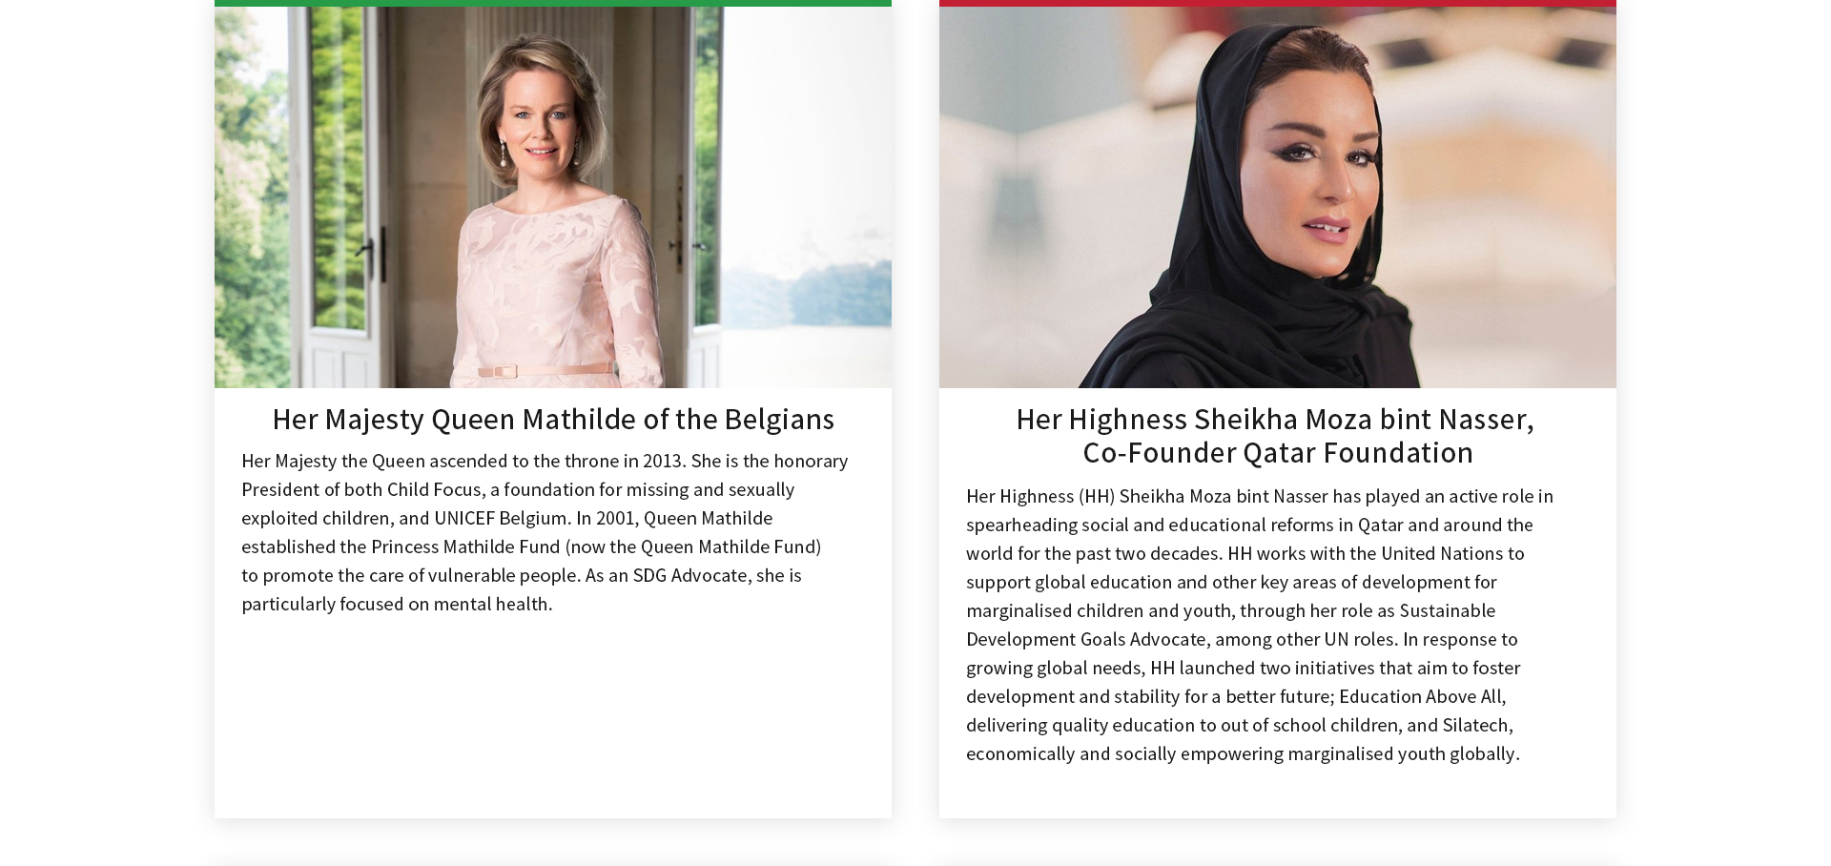
Task: Click the green bar atop the left card
Action: click(552, 3)
